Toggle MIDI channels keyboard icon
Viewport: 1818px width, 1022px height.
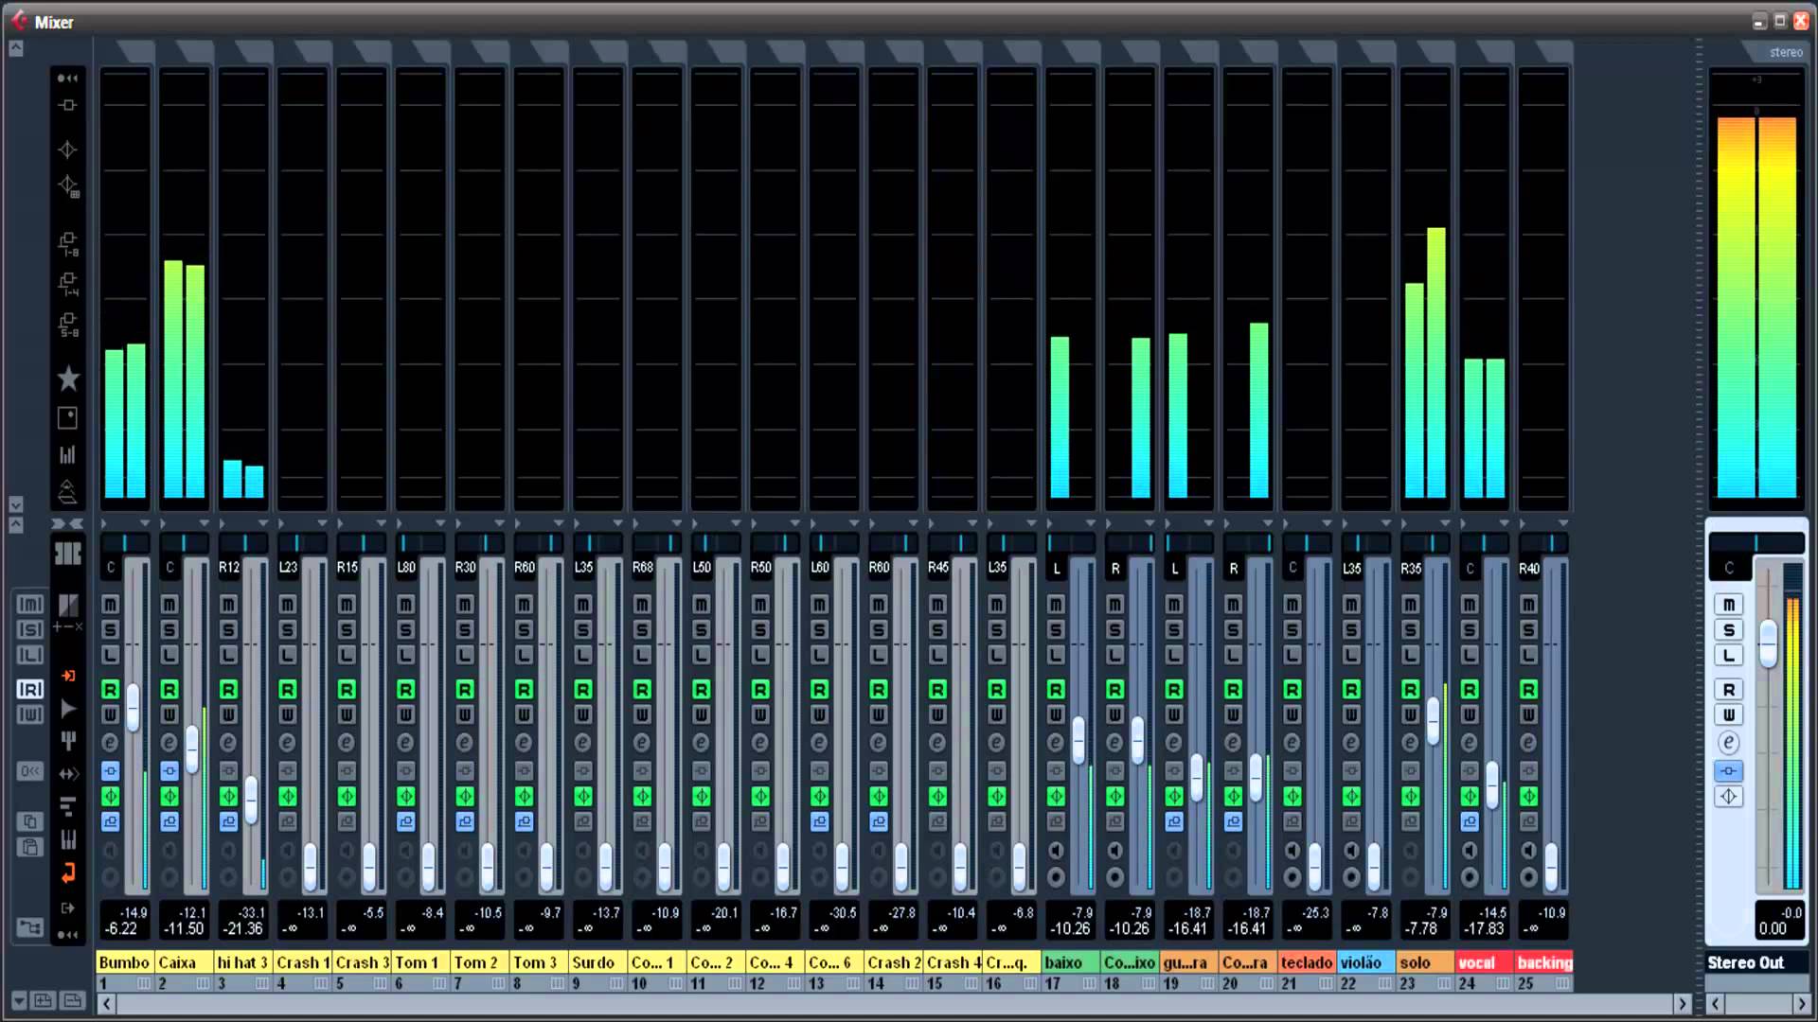(68, 839)
